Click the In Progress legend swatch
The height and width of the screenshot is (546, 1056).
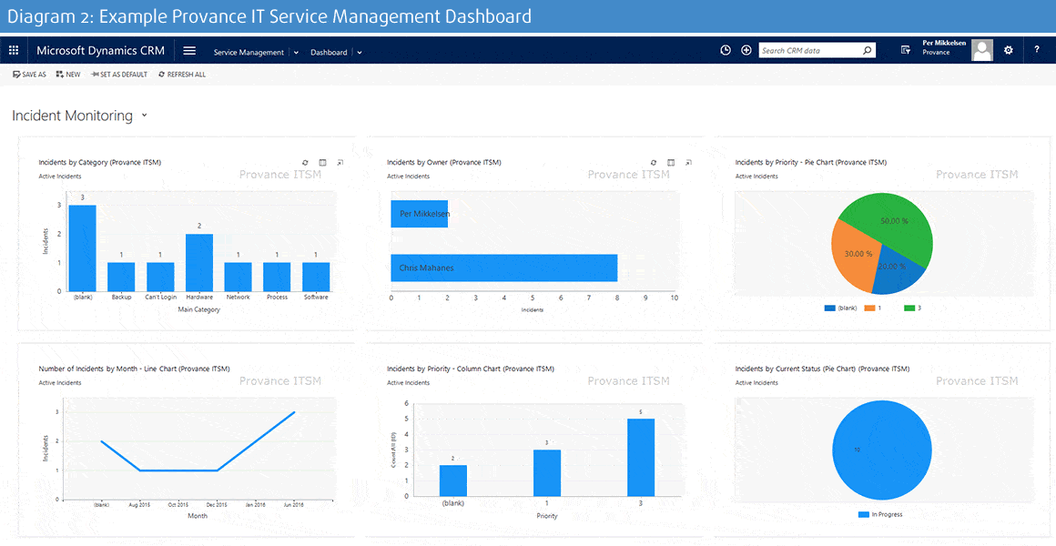pos(863,514)
